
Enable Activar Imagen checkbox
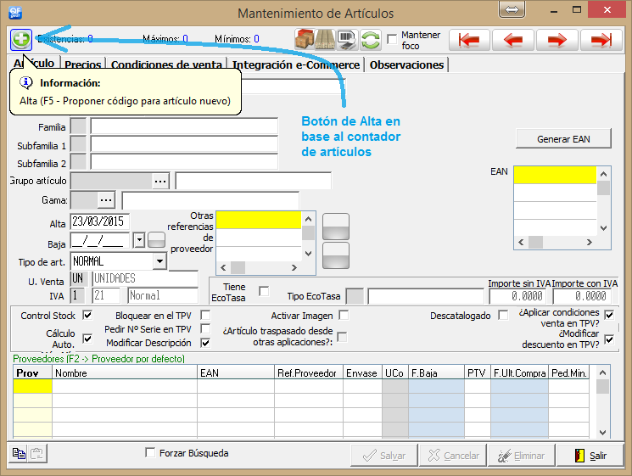point(344,315)
